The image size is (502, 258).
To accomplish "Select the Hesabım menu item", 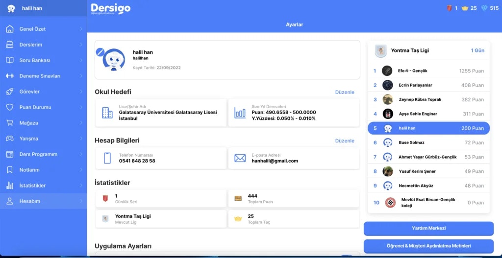I will 43,201.
